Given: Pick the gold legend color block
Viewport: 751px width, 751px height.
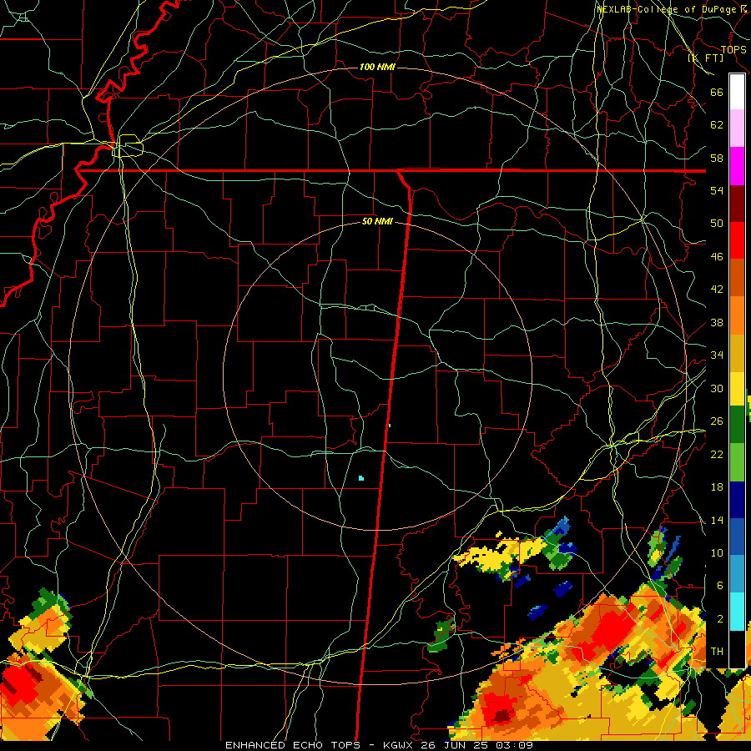Looking at the screenshot, I should [737, 353].
